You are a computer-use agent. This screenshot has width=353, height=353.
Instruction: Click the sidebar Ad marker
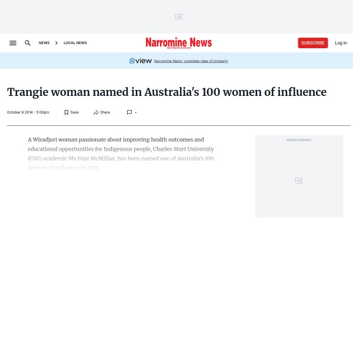point(299,181)
